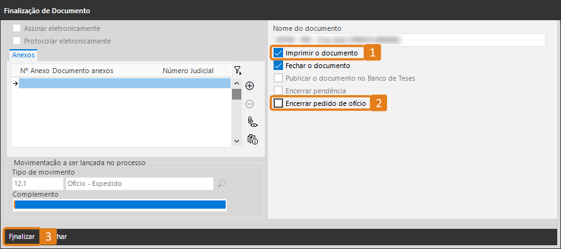The width and height of the screenshot is (561, 249).
Task: Toggle Protocolar eletronicamente checkbox
Action: [x=16, y=41]
